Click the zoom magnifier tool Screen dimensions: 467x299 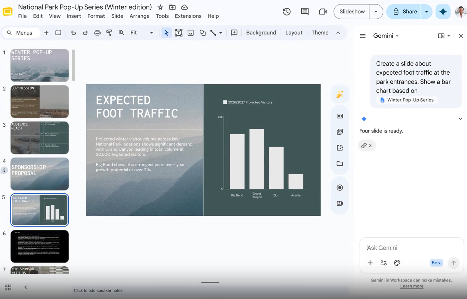(x=121, y=33)
